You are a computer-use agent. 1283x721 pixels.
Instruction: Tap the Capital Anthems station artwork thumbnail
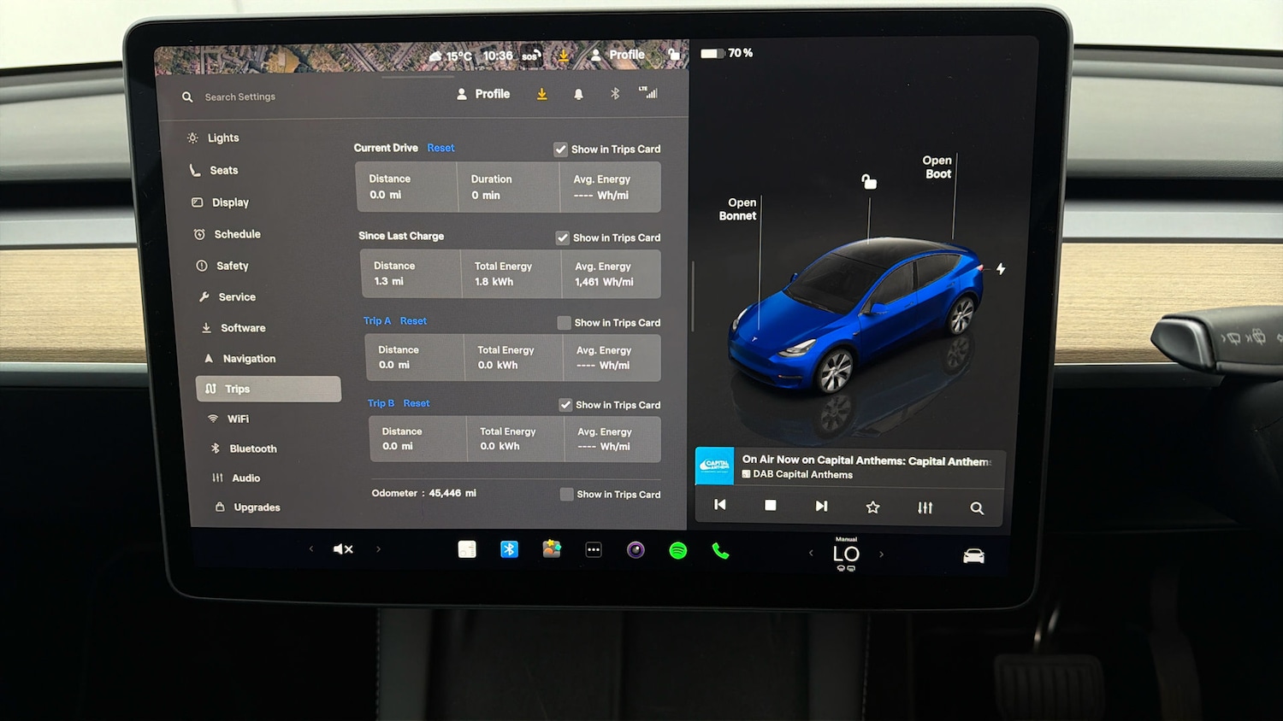point(715,466)
